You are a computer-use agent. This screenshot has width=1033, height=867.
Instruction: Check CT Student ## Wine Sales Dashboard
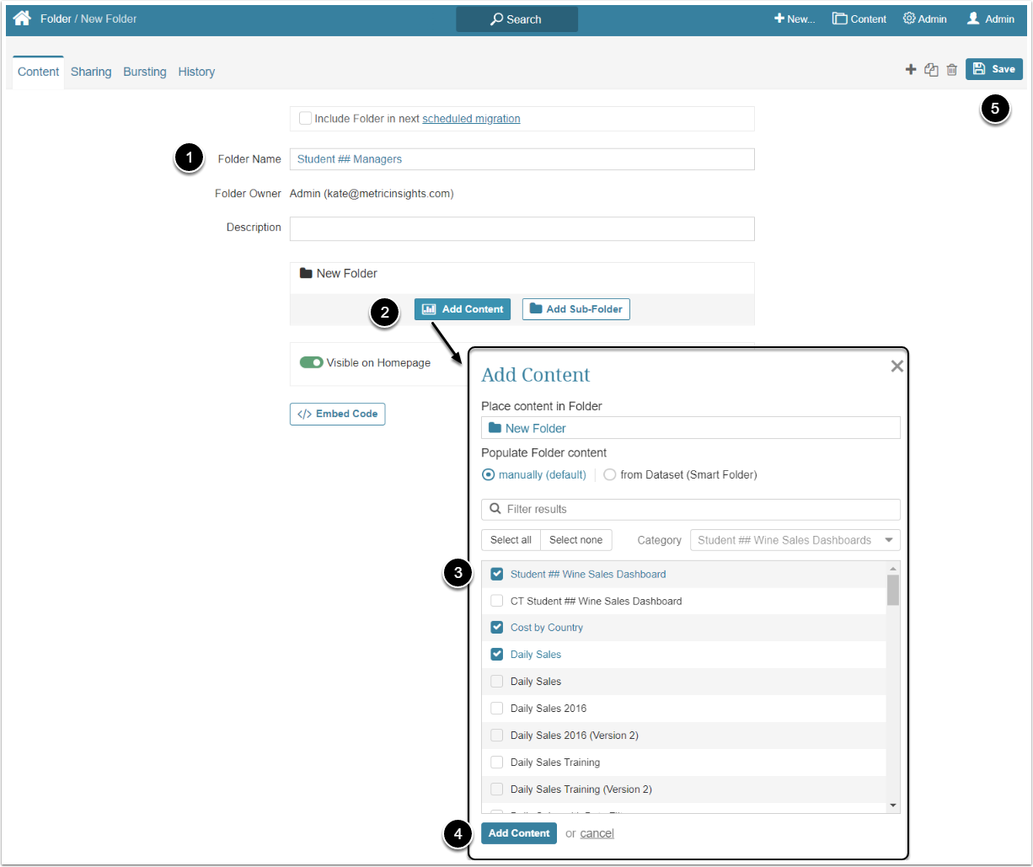coord(496,601)
